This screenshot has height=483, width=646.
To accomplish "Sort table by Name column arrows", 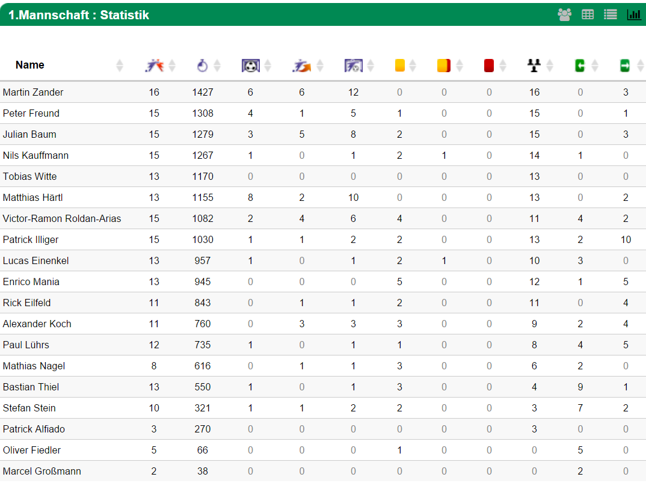I will click(120, 66).
